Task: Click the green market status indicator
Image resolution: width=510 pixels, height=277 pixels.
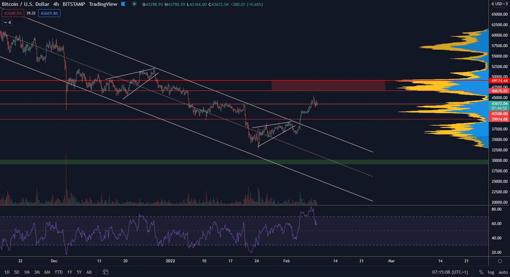Action: [x=134, y=4]
